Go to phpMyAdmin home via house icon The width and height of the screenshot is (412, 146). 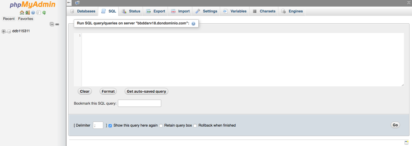click(x=22, y=12)
